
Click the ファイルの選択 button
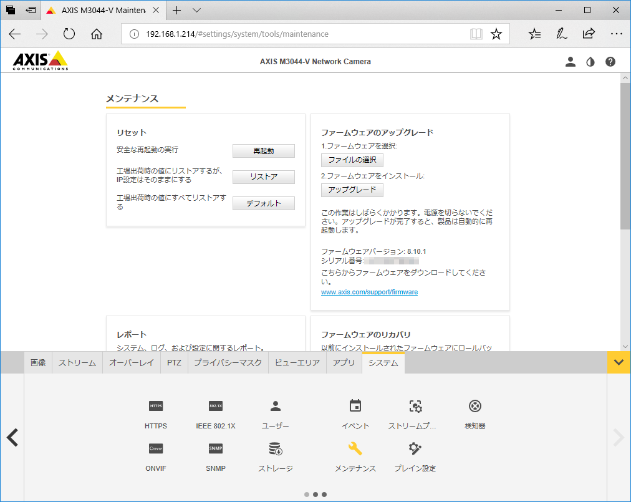352,160
